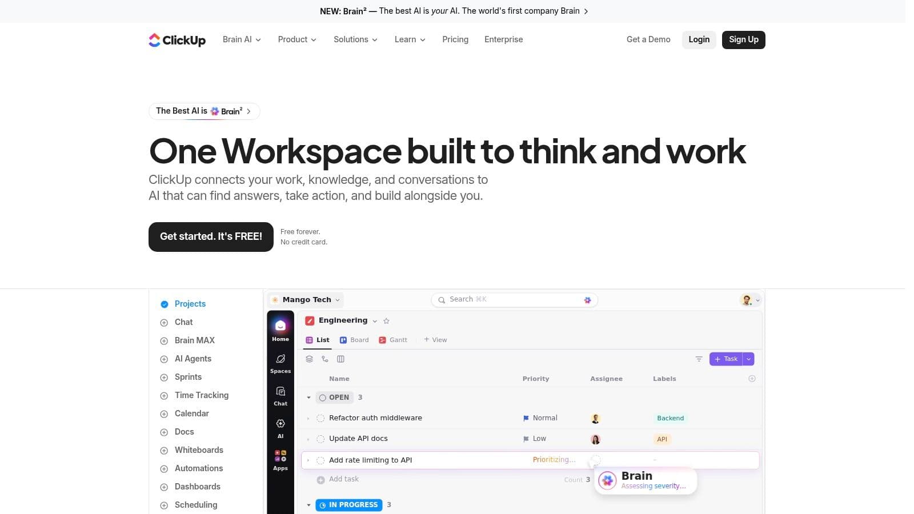Open Chat in the dark sidebar
This screenshot has width=914, height=514.
click(x=280, y=396)
